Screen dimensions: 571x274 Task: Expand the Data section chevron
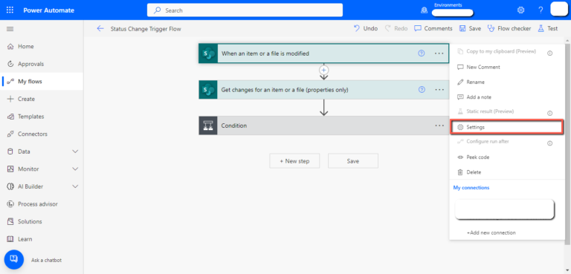75,151
